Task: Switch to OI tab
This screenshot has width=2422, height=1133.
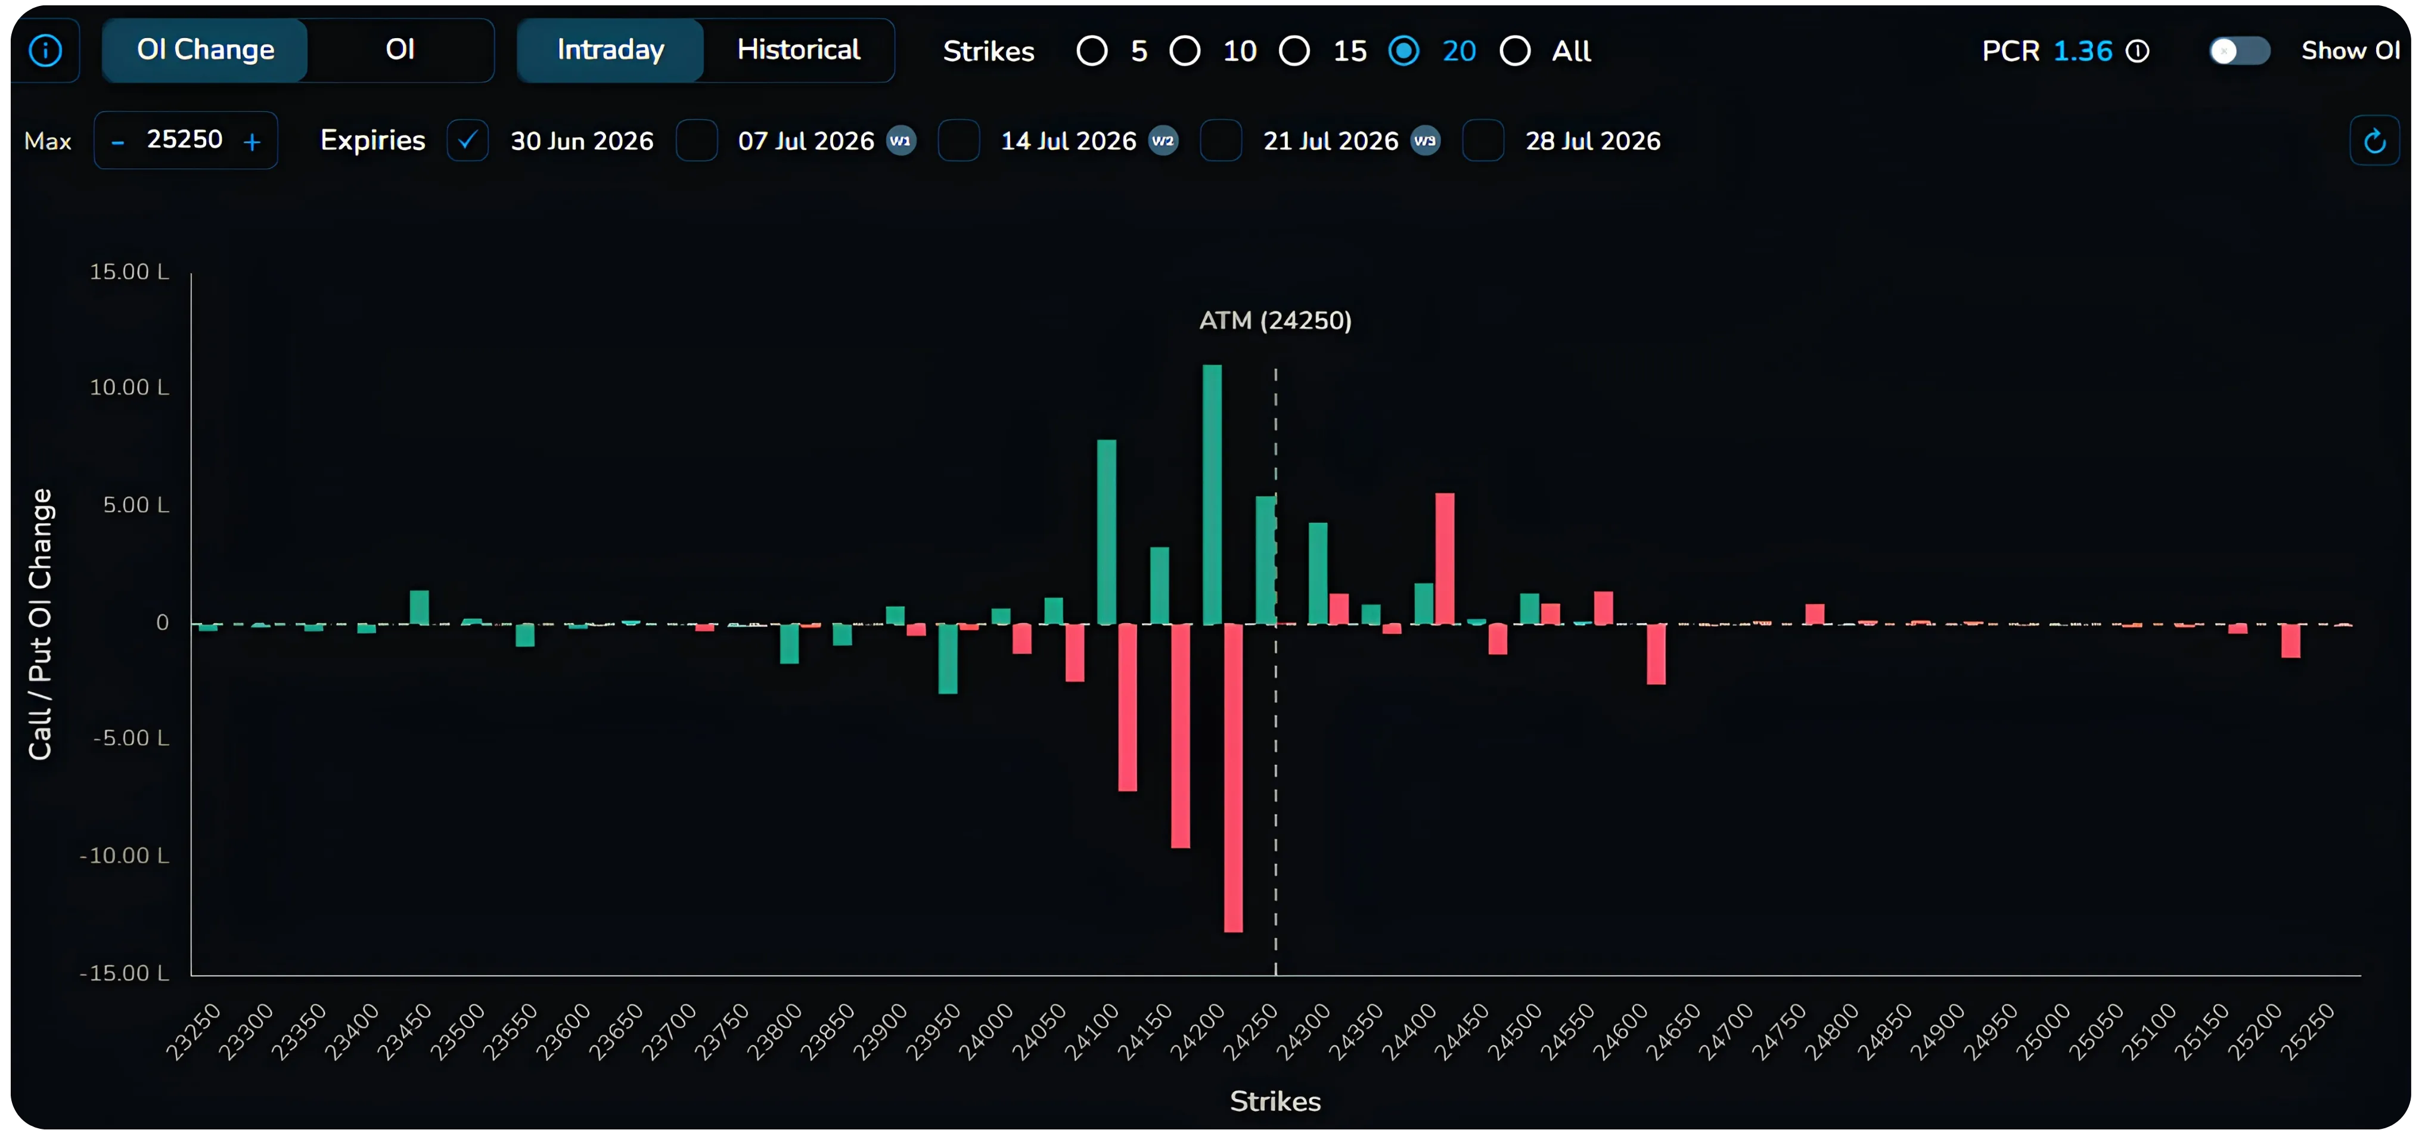Action: click(x=399, y=50)
